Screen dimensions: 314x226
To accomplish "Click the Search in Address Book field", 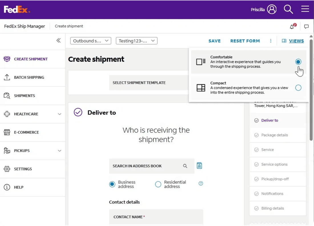I will tap(152, 166).
